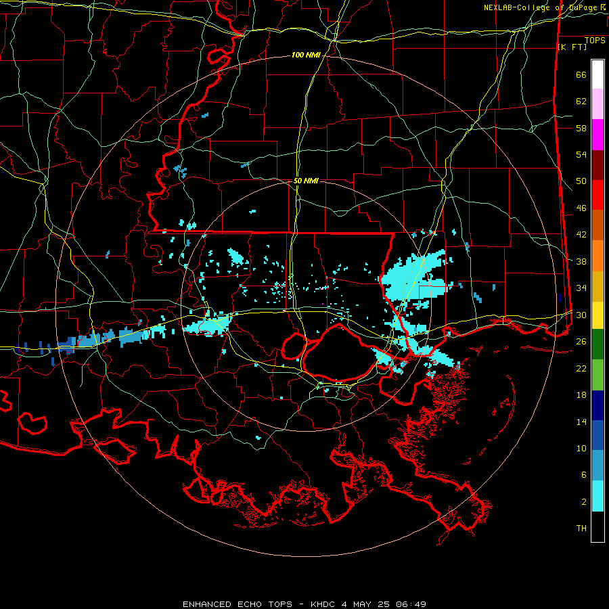Select the yellow legend swatch
Image resolution: width=609 pixels, height=609 pixels.
(597, 315)
